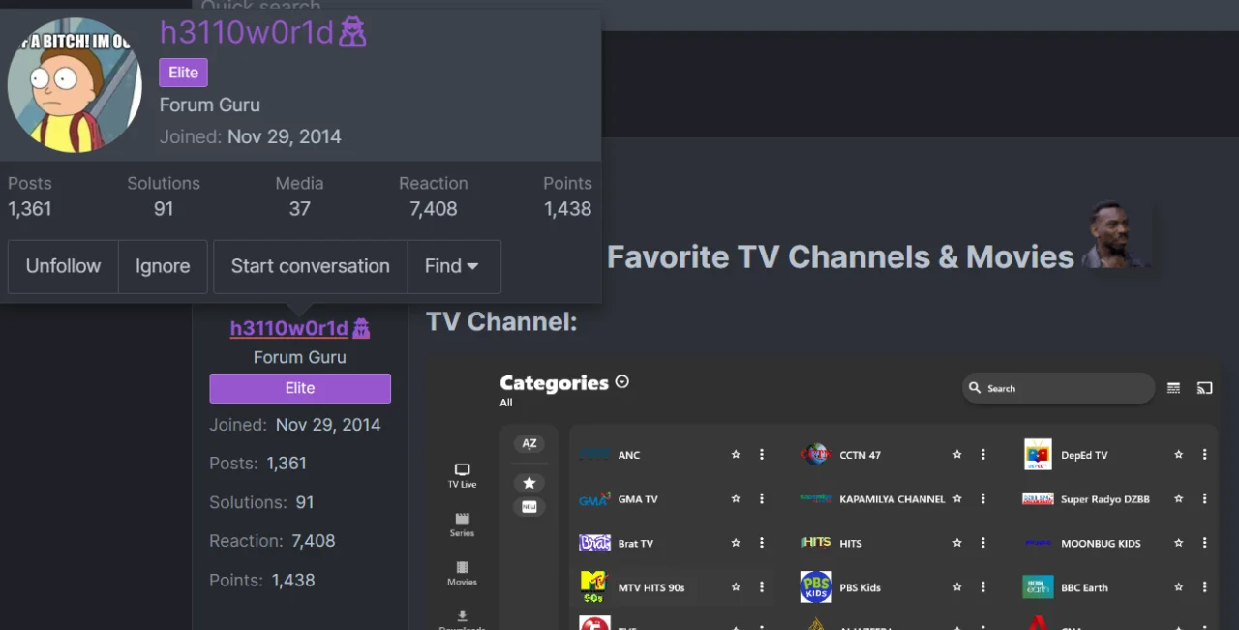Click spy icon beside hover card username
1239x630 pixels.
pyautogui.click(x=352, y=33)
